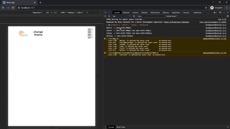The image size is (230, 129).
Task: Open the Chrome three-dot menu
Action: pyautogui.click(x=227, y=8)
